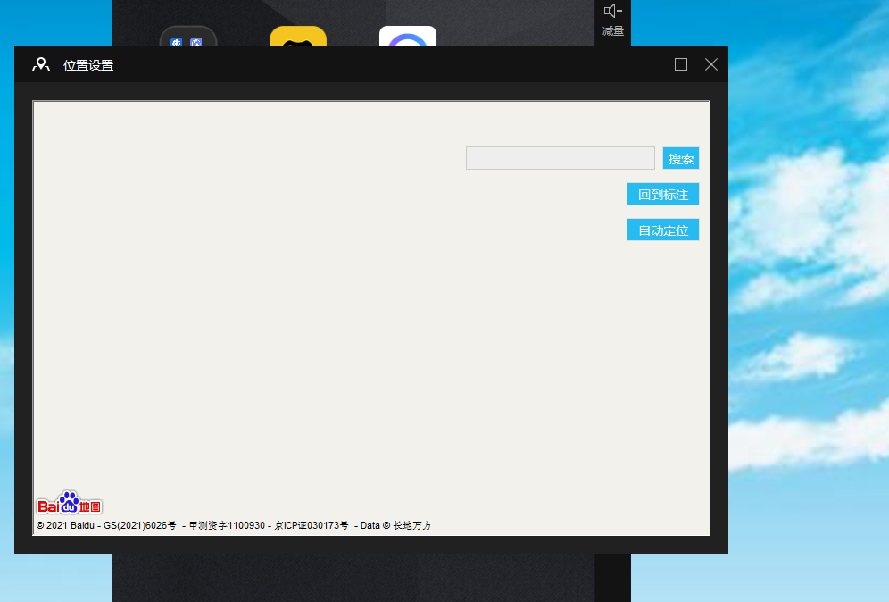The image size is (889, 602).
Task: Click the volume down speaker icon
Action: [612, 11]
